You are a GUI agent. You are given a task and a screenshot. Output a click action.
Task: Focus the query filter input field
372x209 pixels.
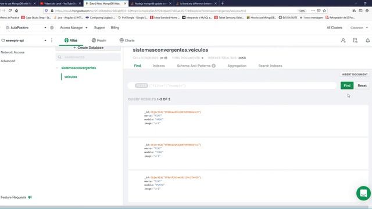coord(233,85)
